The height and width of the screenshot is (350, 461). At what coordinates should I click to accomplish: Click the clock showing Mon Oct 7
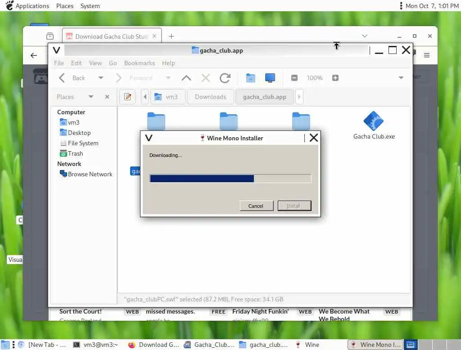pos(432,6)
